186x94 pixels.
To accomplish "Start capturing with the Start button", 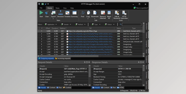I will 41,14.
